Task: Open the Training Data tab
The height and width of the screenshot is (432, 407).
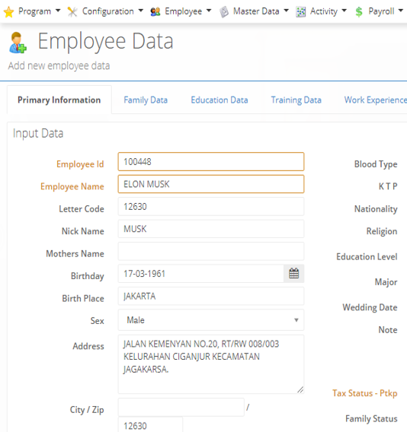Action: (x=296, y=100)
